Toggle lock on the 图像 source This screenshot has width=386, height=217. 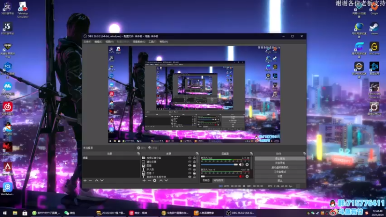(x=194, y=165)
